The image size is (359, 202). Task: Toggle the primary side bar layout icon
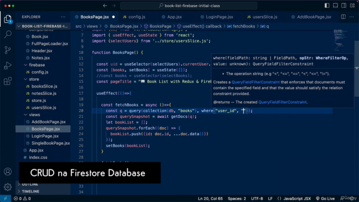327,6
